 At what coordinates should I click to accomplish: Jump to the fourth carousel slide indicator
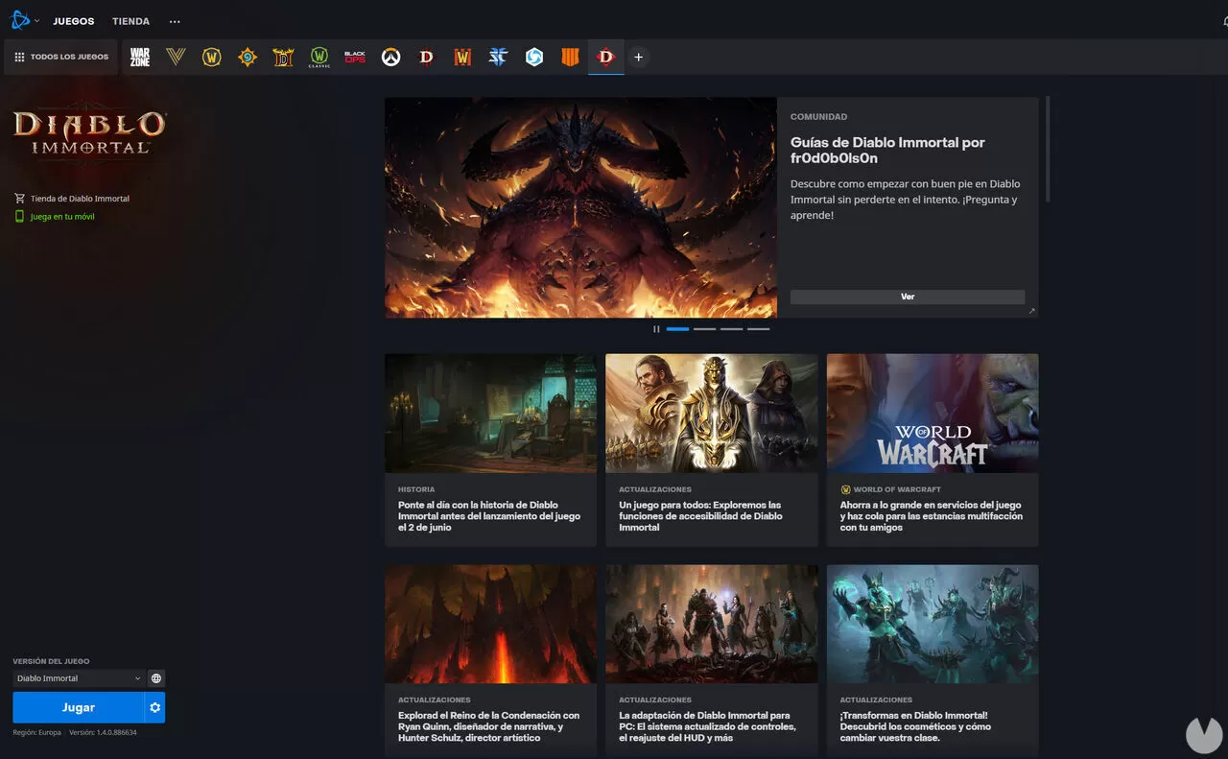click(758, 329)
